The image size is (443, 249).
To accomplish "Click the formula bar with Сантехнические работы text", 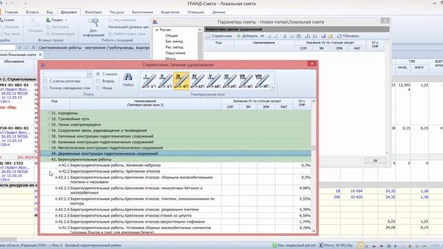I will pos(94,48).
